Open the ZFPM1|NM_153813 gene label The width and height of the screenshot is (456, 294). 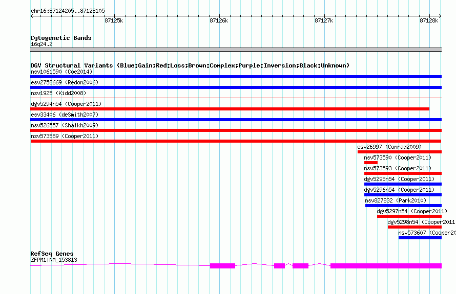(54, 260)
